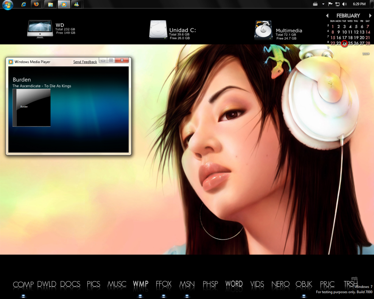Click the Burden album art thumbnail
This screenshot has height=299, width=374.
pos(31,108)
